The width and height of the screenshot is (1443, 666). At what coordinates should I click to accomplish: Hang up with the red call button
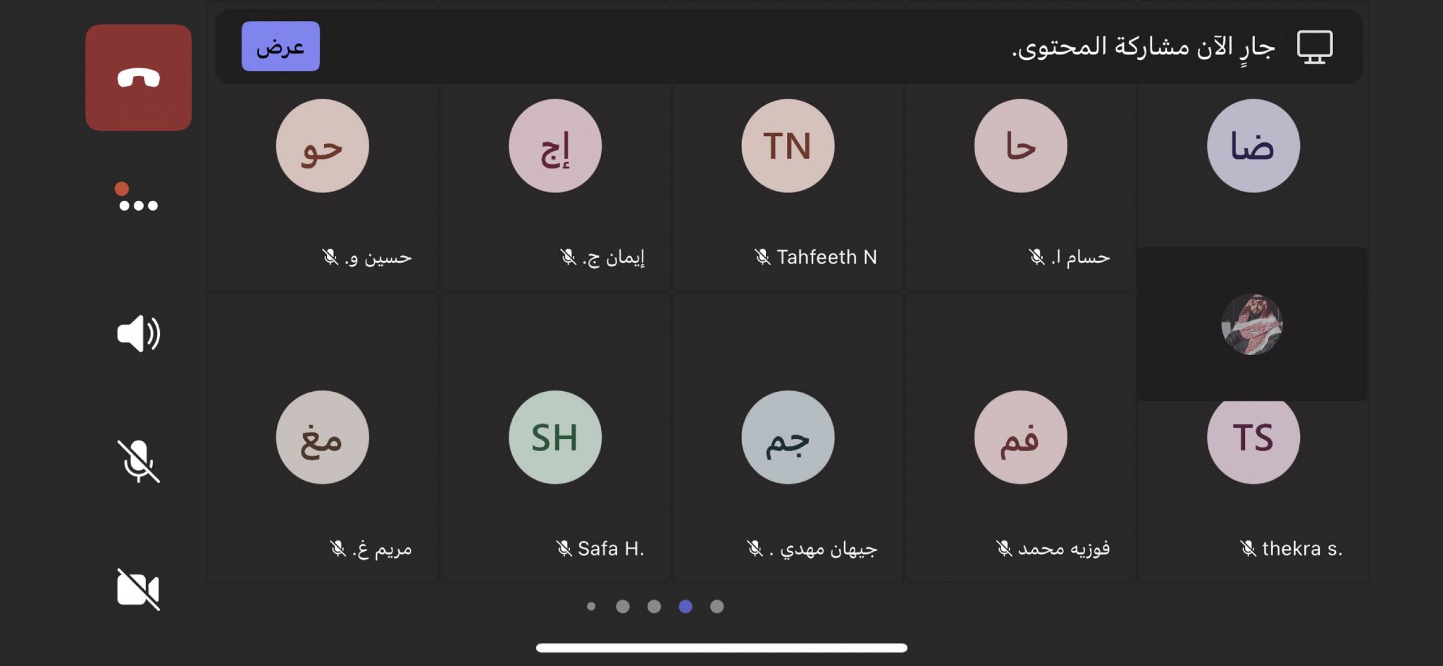click(x=138, y=77)
